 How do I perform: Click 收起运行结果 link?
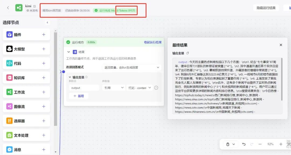point(153,42)
